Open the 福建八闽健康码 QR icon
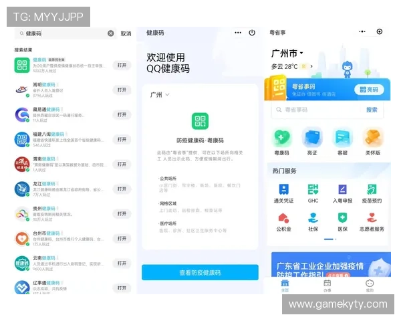Image resolution: width=401 pixels, height=321 pixels. (22, 140)
